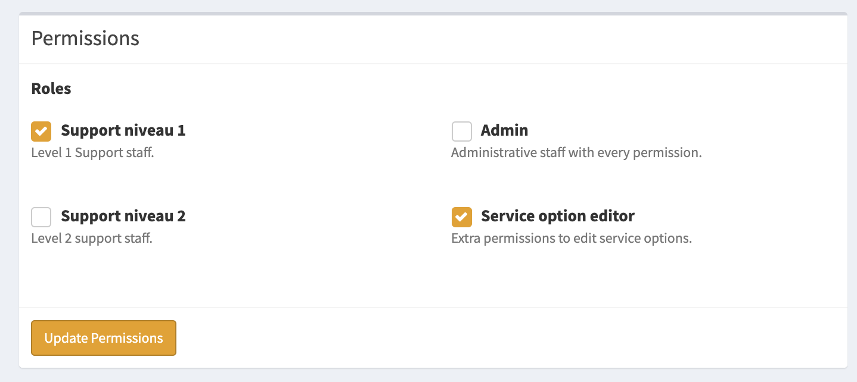The image size is (857, 382).
Task: Click the word 'editor' in Service option editor
Action: [x=614, y=216]
